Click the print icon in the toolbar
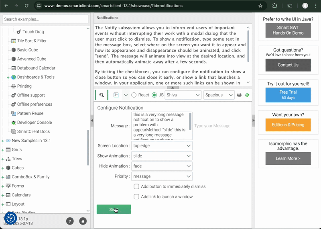 tap(239, 95)
